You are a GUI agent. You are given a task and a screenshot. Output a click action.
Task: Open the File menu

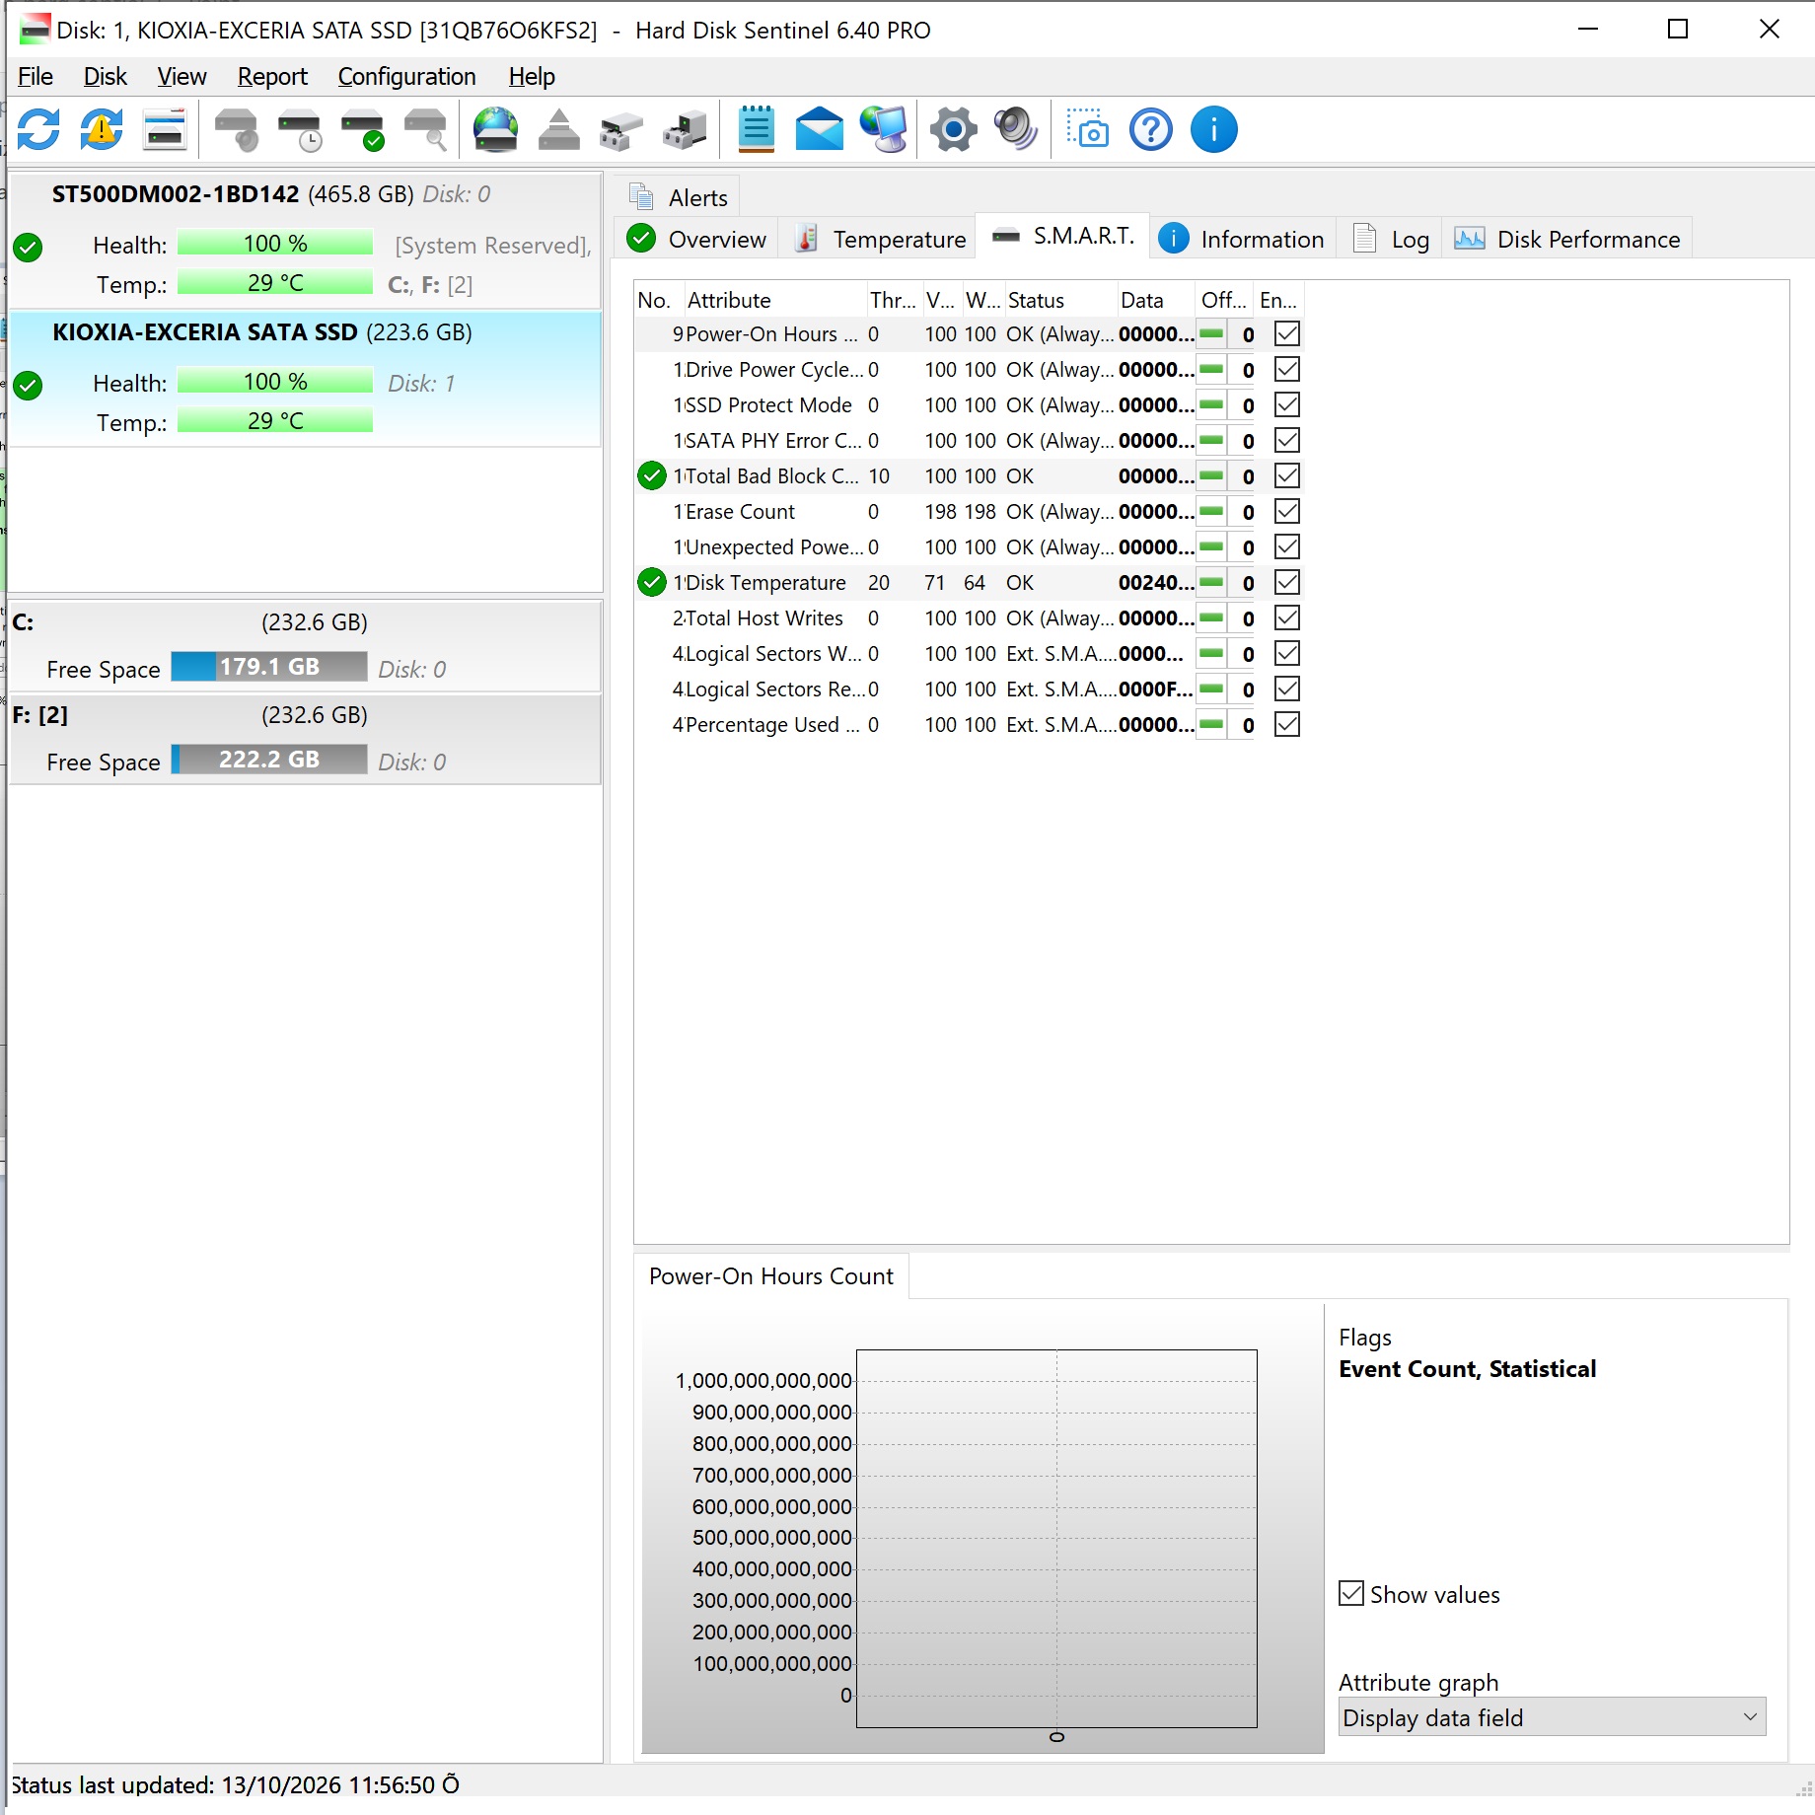pos(36,76)
